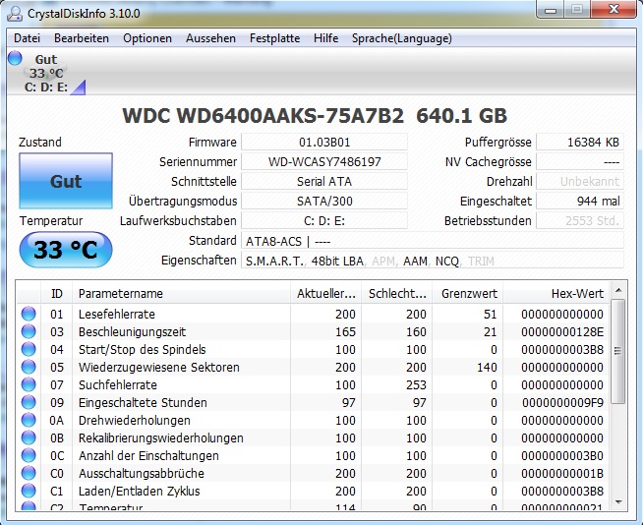Click hex value 0000000001B
The image size is (643, 525).
(562, 473)
